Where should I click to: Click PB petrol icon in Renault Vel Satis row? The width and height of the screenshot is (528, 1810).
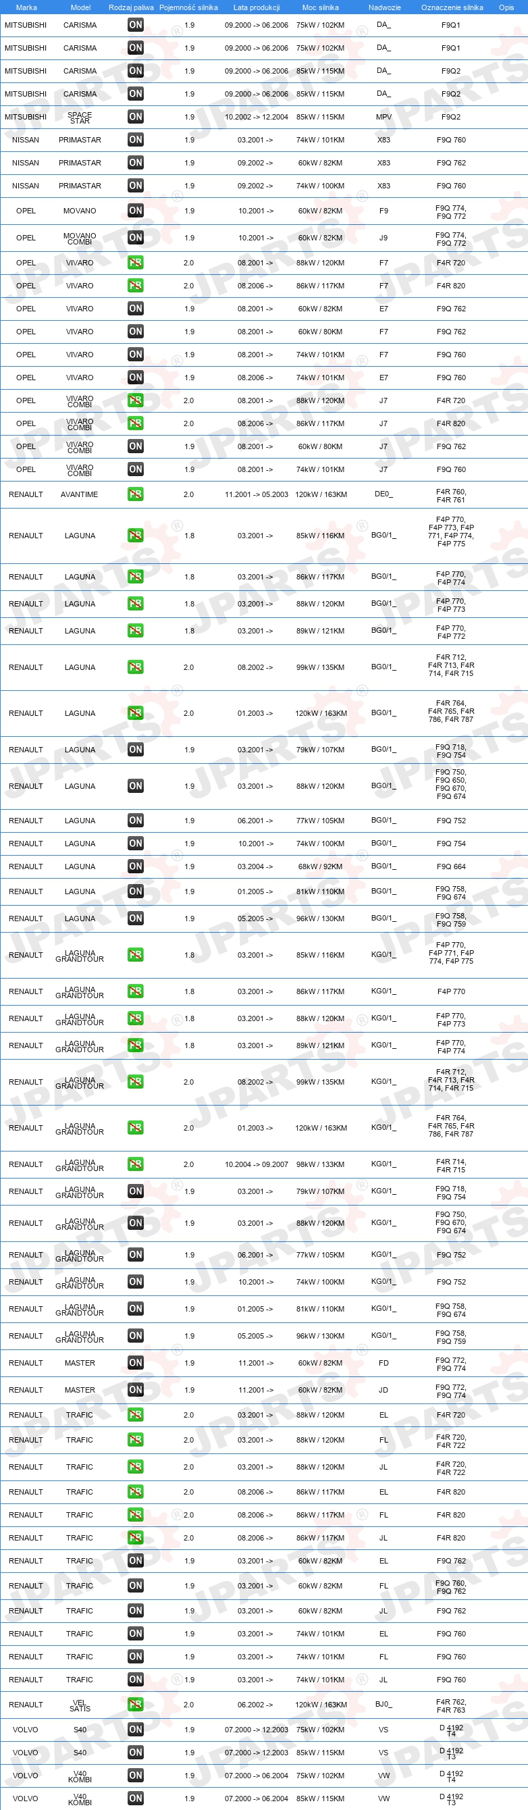click(x=136, y=1705)
